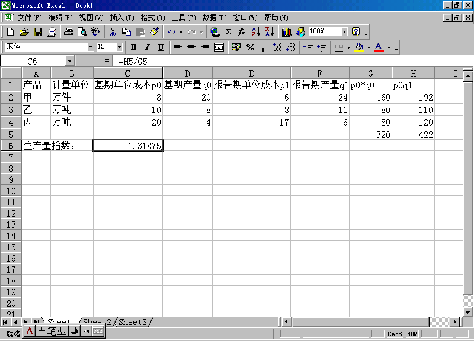
Task: Sort ascending with the A-Z icon
Action: coord(255,32)
